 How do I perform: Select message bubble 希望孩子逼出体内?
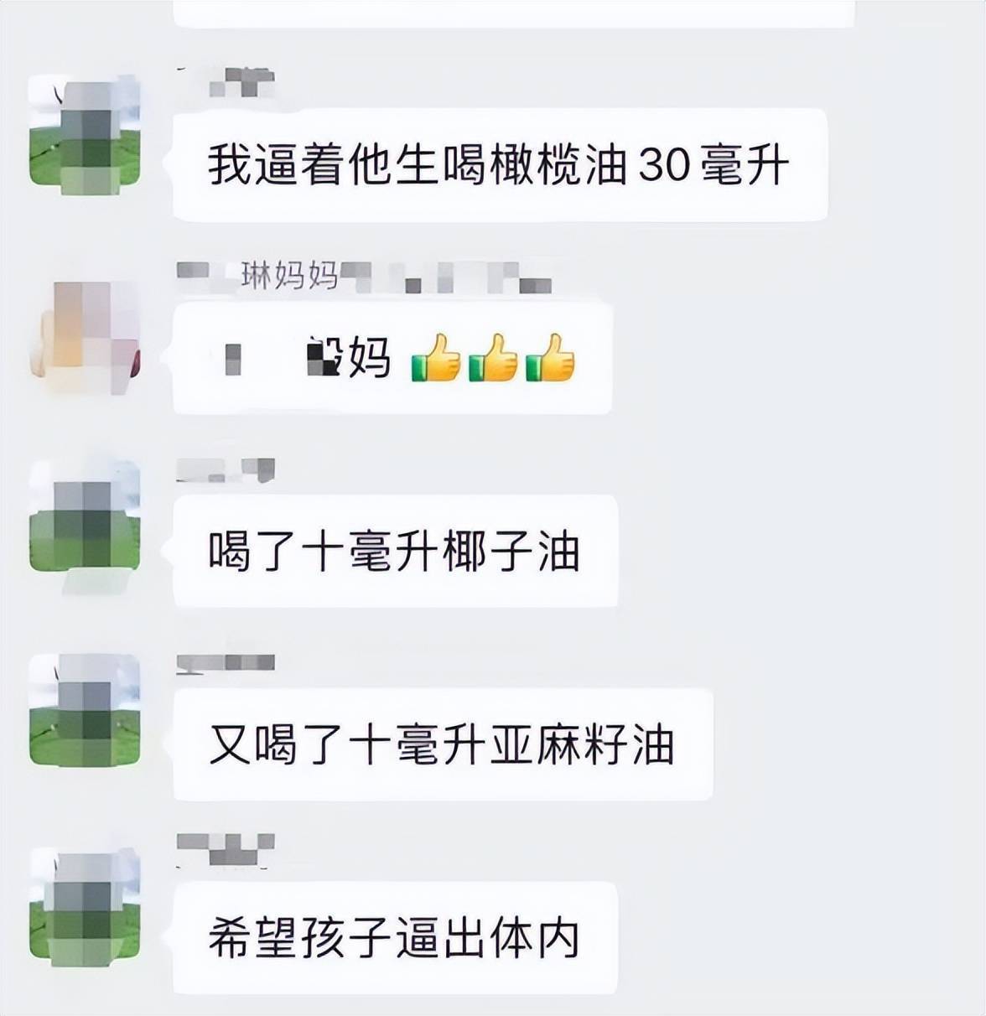(x=395, y=938)
